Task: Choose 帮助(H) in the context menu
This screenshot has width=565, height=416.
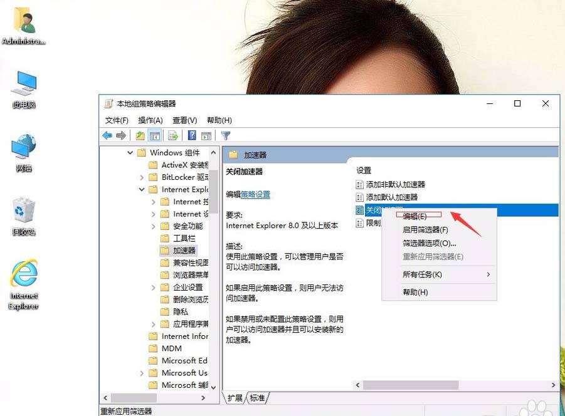Action: tap(439, 292)
